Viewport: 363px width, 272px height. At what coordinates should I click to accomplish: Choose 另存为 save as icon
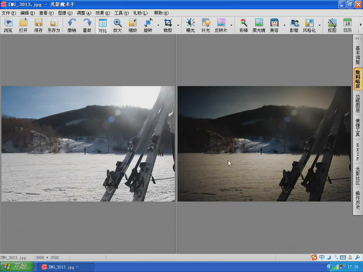click(x=54, y=25)
